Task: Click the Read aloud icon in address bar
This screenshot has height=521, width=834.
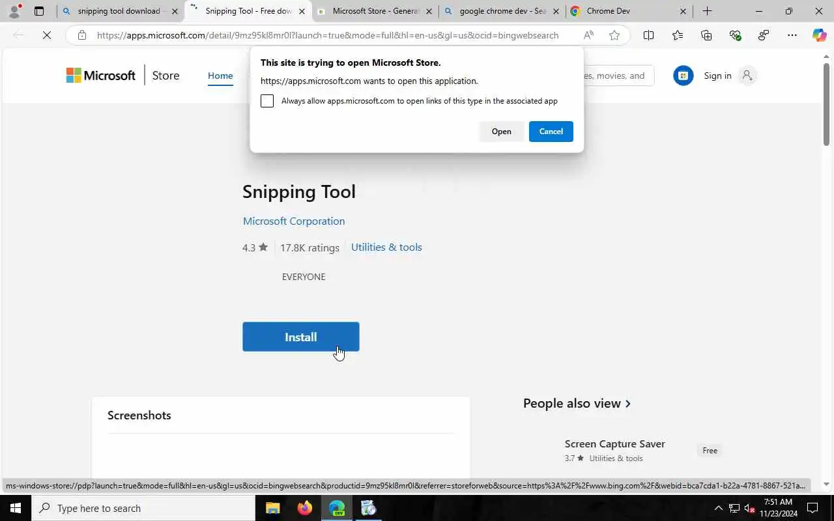Action: tap(588, 35)
